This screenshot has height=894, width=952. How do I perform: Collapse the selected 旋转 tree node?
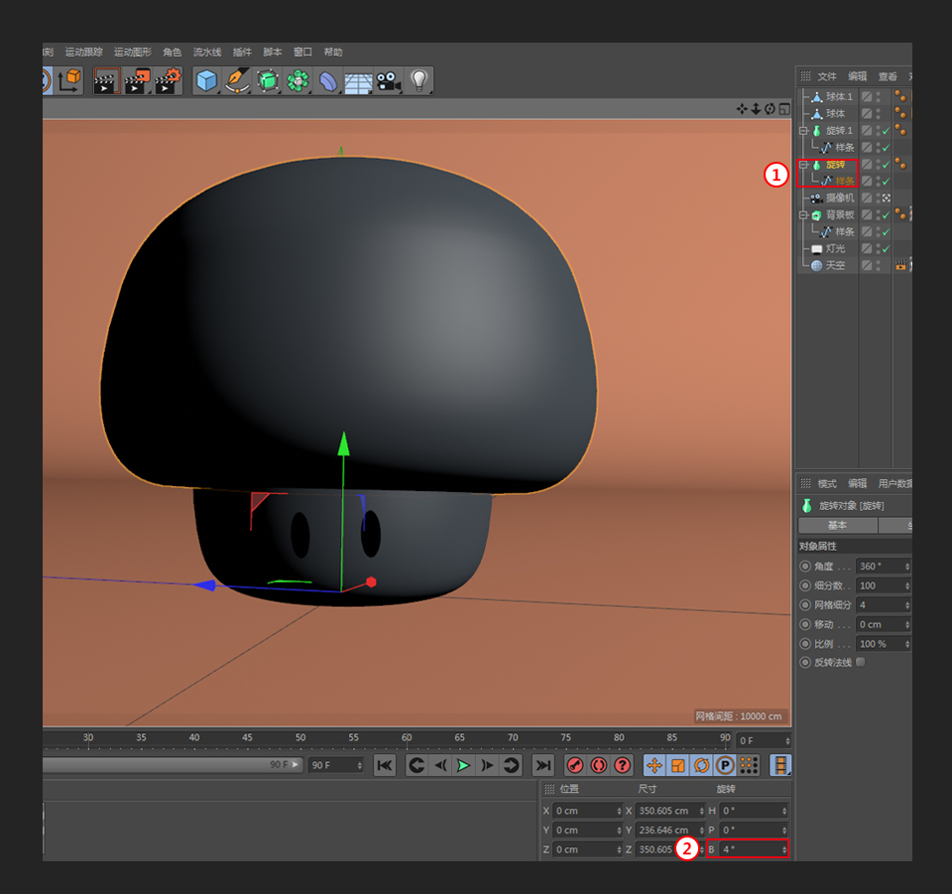804,165
